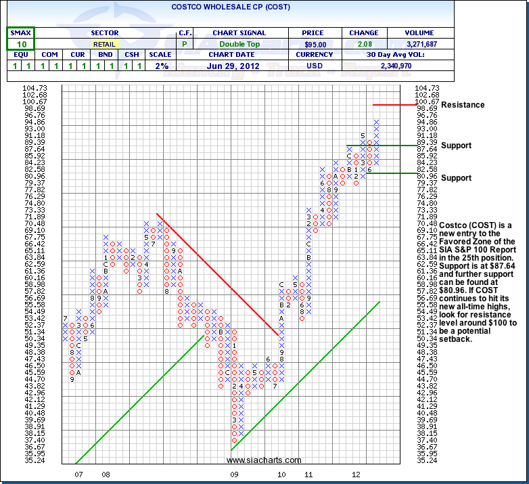Viewport: 529px width, 484px height.
Task: Click the Resistance label by the red line
Action: click(463, 105)
